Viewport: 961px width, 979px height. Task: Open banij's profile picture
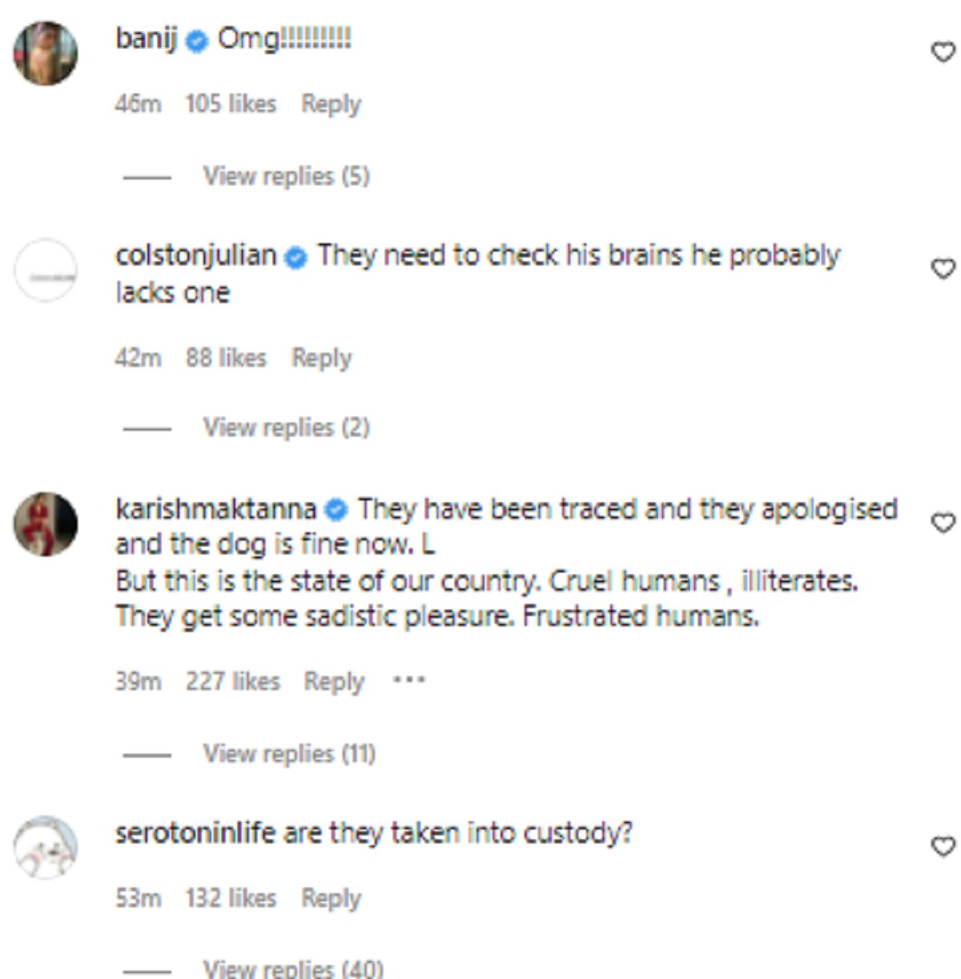coord(46,53)
